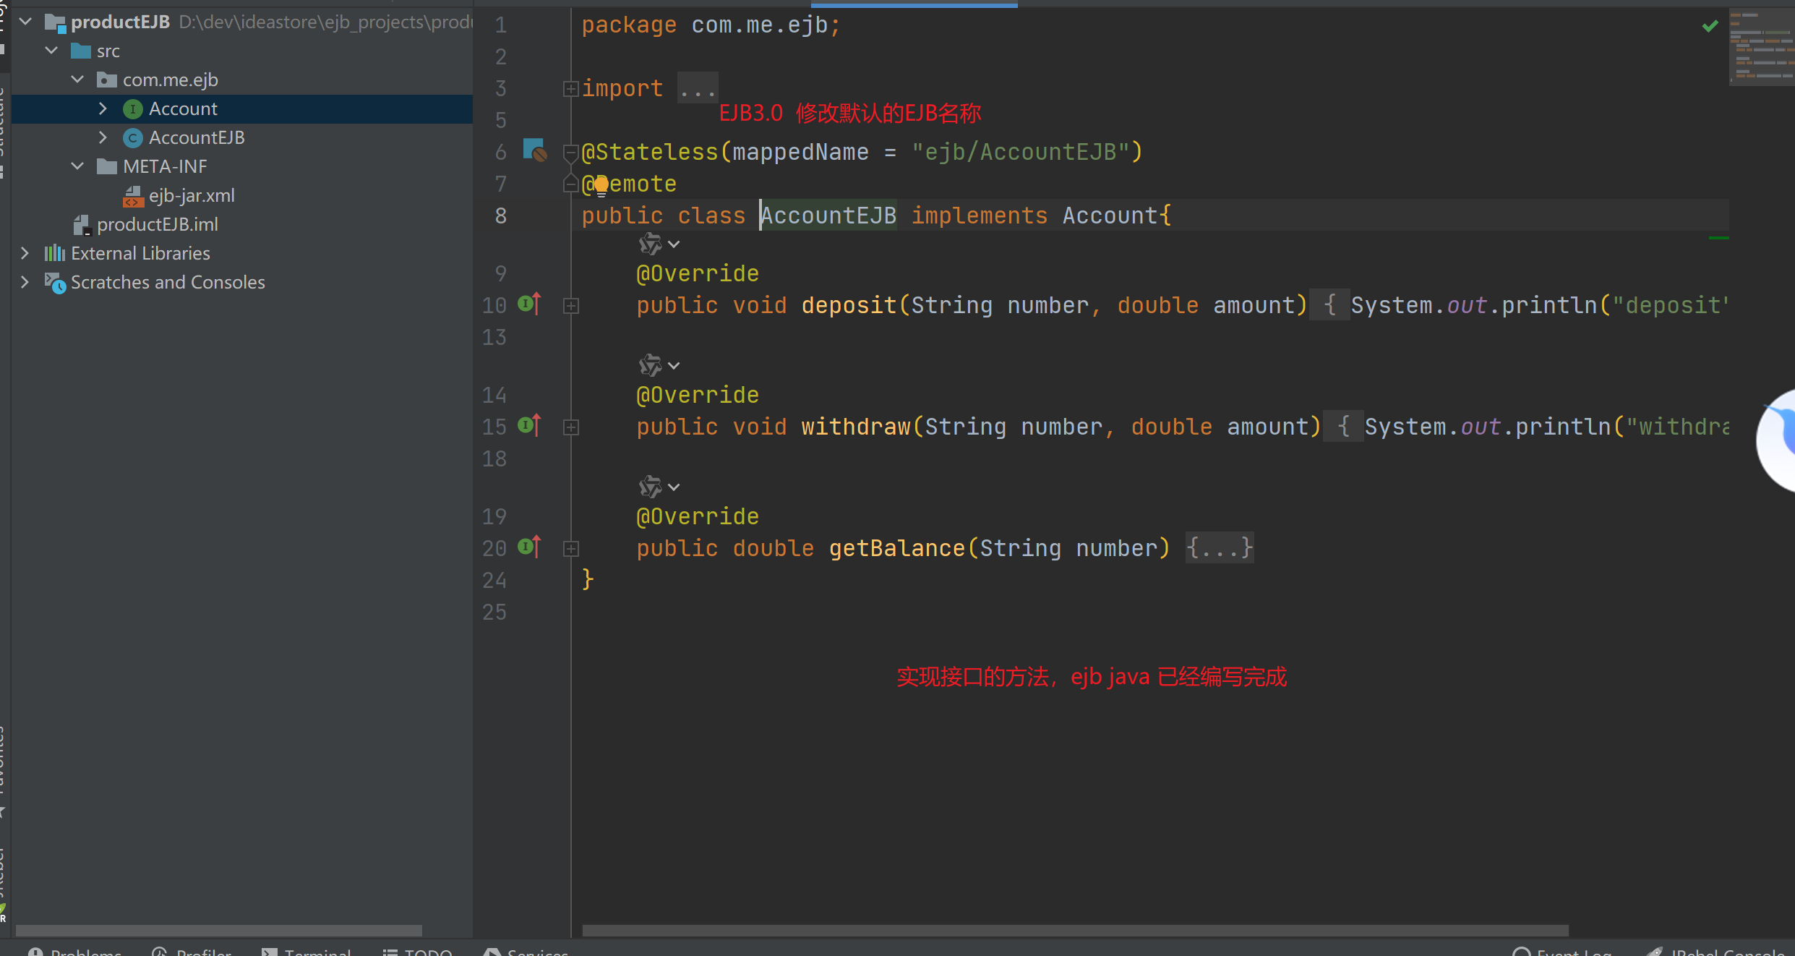The image size is (1795, 956).
Task: Select the External Libraries entry
Action: tap(140, 253)
